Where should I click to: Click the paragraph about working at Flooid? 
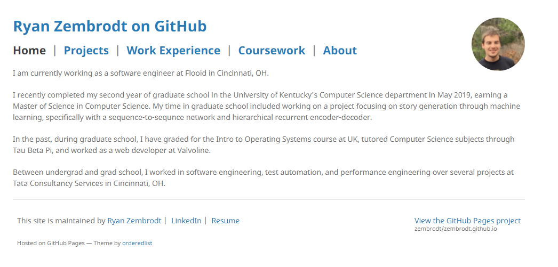coord(144,72)
